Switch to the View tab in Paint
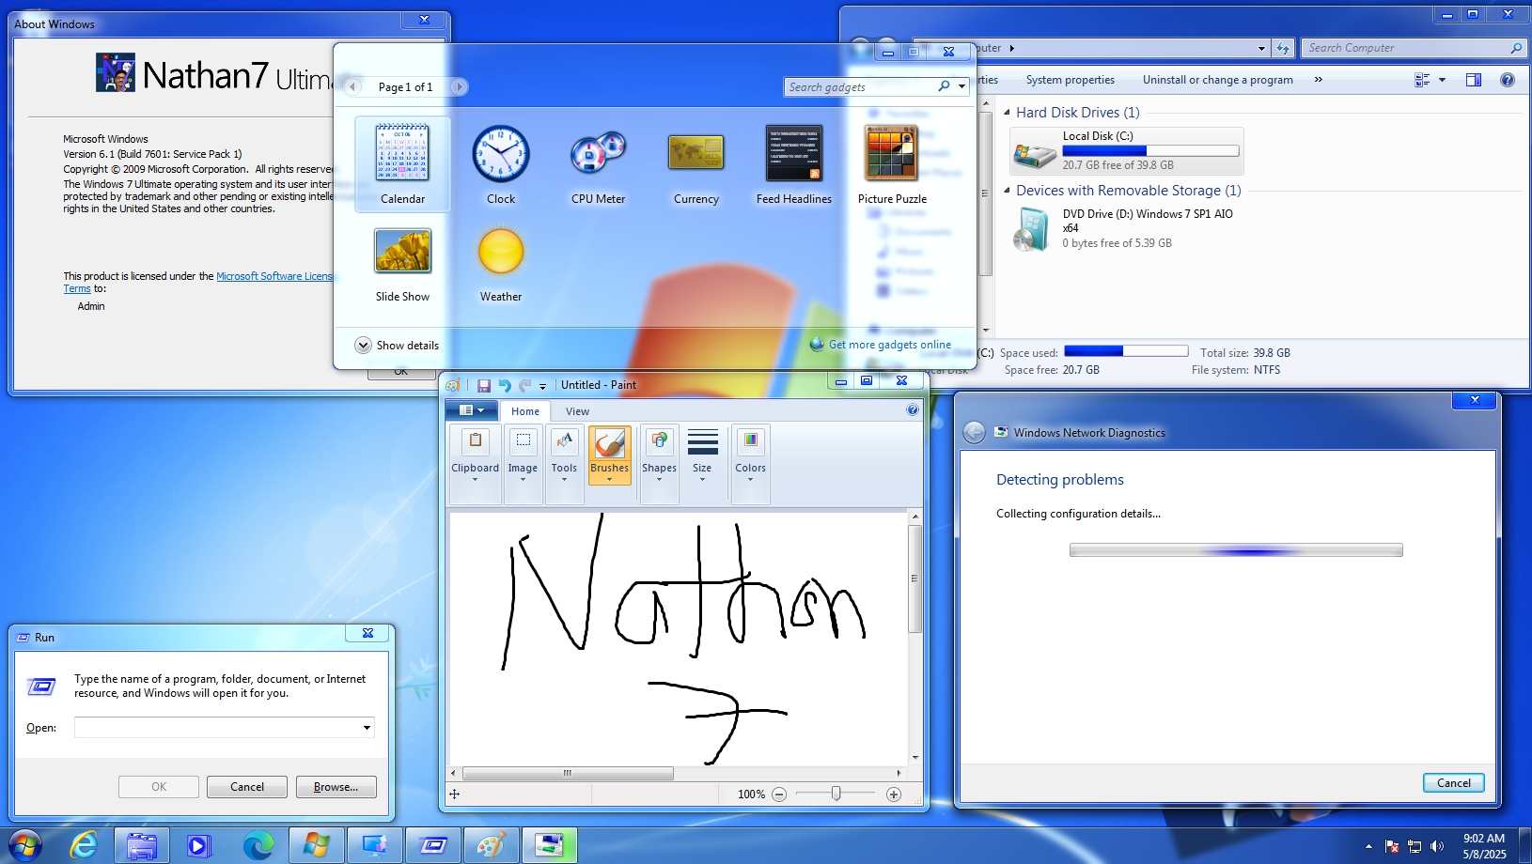The image size is (1532, 864). click(576, 410)
